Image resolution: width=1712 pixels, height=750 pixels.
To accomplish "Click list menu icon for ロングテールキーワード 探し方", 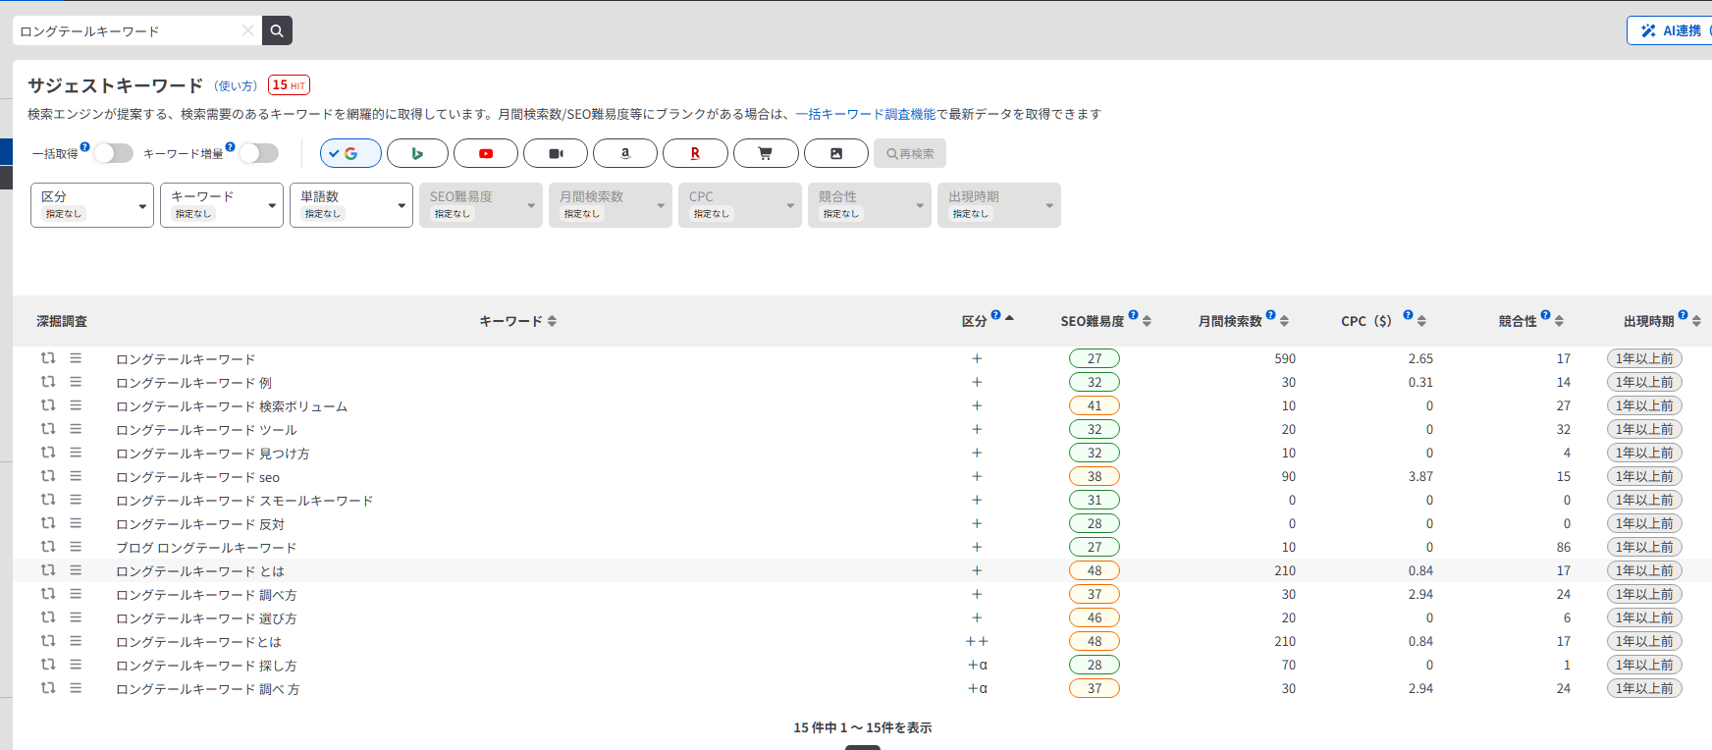I will (76, 665).
